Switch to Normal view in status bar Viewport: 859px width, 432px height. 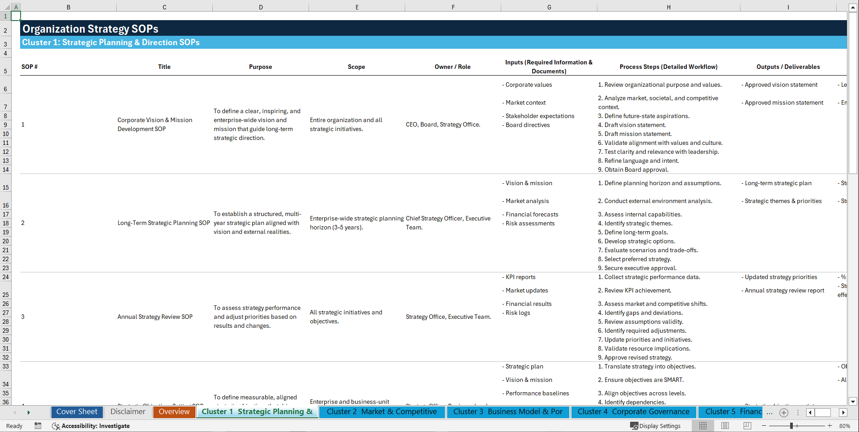click(702, 426)
